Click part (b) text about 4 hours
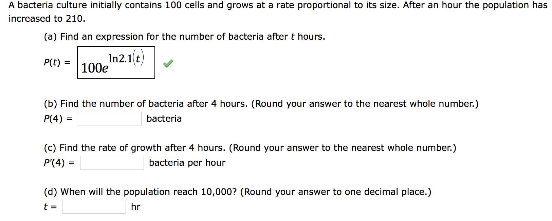Image resolution: width=552 pixels, height=221 pixels. tap(261, 104)
